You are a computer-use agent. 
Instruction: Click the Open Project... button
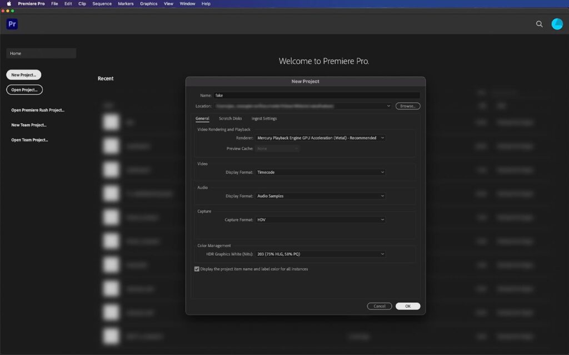(24, 90)
